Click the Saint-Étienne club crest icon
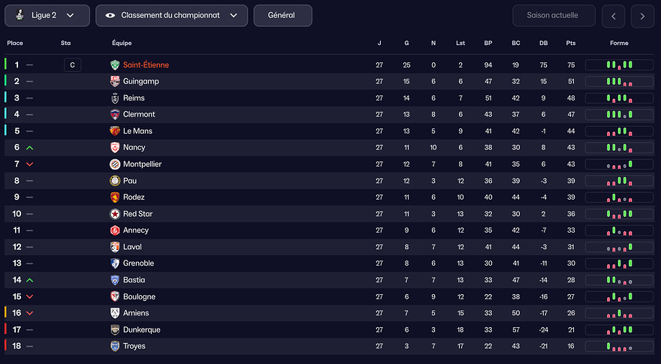This screenshot has height=364, width=661. 115,65
